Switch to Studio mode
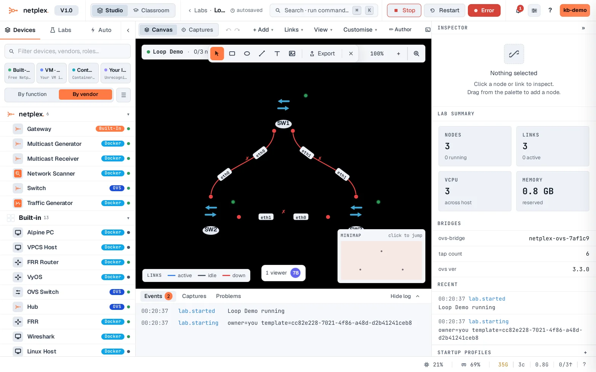The image size is (596, 372). point(110,10)
